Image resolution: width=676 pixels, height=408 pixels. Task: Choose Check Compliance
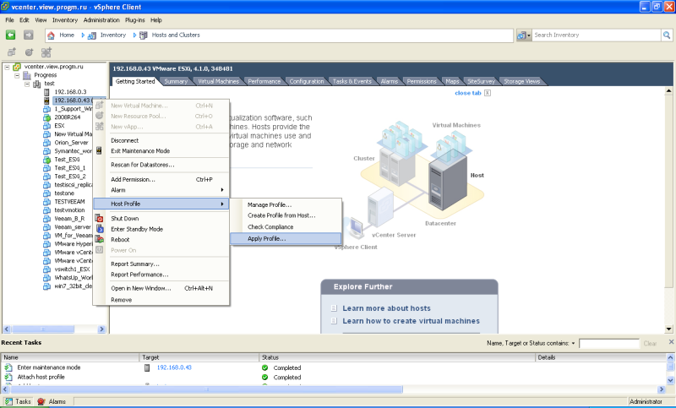pyautogui.click(x=270, y=226)
